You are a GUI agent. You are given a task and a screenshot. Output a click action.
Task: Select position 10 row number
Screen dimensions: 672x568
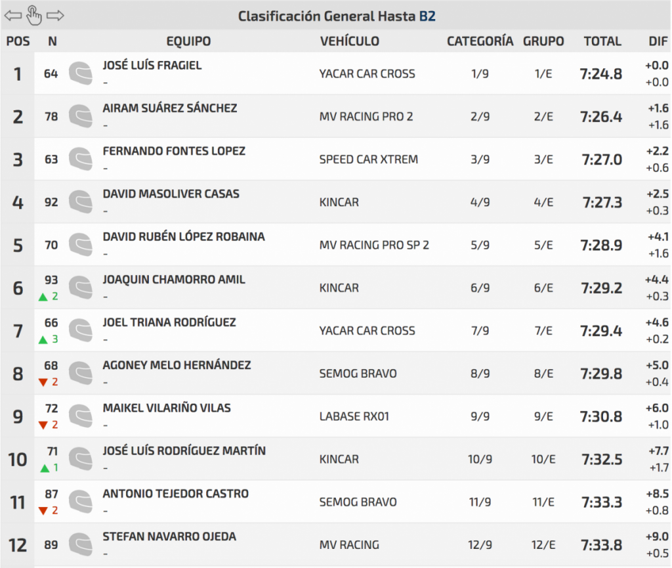click(18, 459)
